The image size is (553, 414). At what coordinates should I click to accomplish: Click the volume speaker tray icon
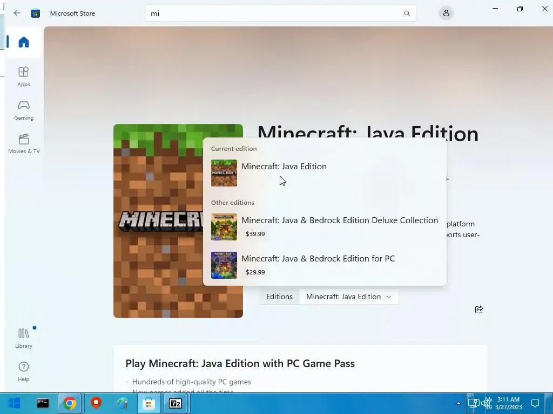click(x=484, y=403)
